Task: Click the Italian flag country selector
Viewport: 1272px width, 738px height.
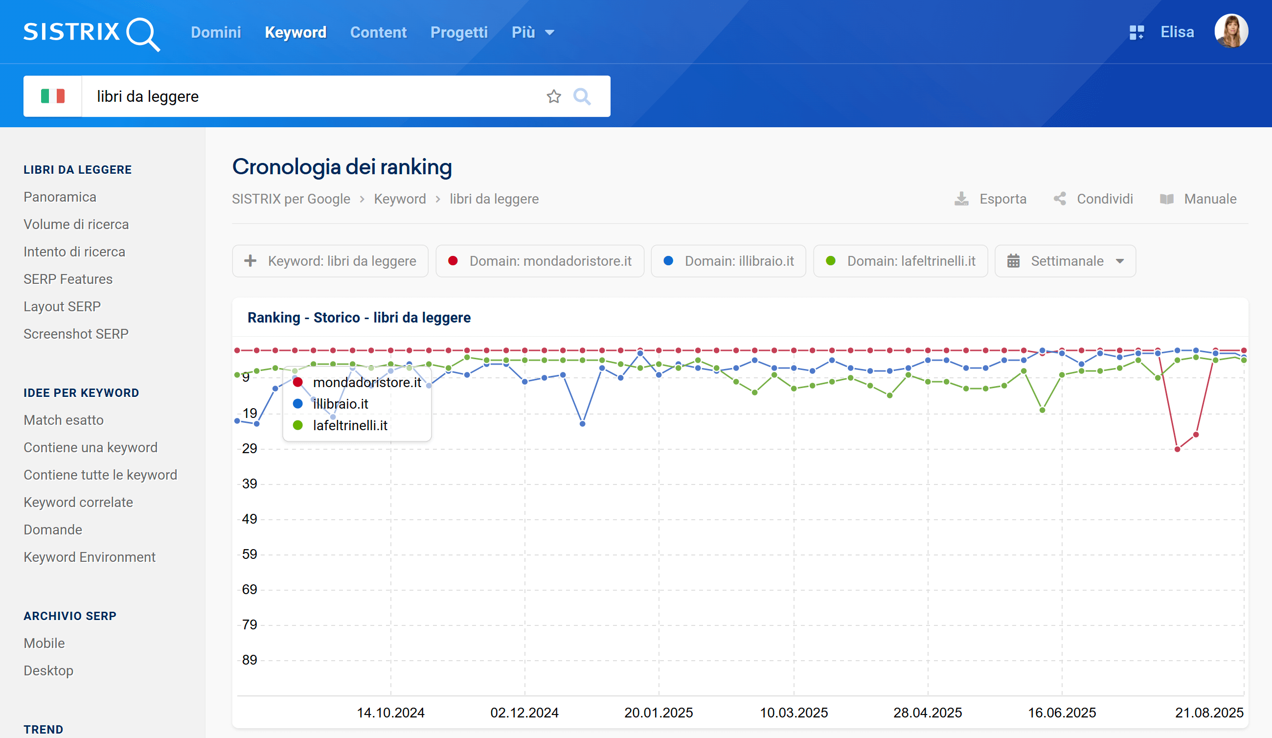Action: pos(52,96)
